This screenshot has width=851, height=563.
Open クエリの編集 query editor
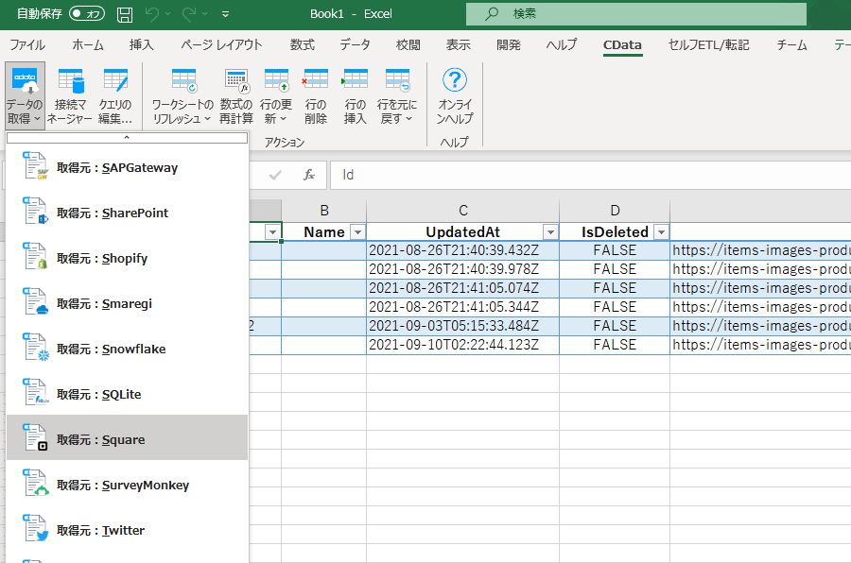[115, 95]
